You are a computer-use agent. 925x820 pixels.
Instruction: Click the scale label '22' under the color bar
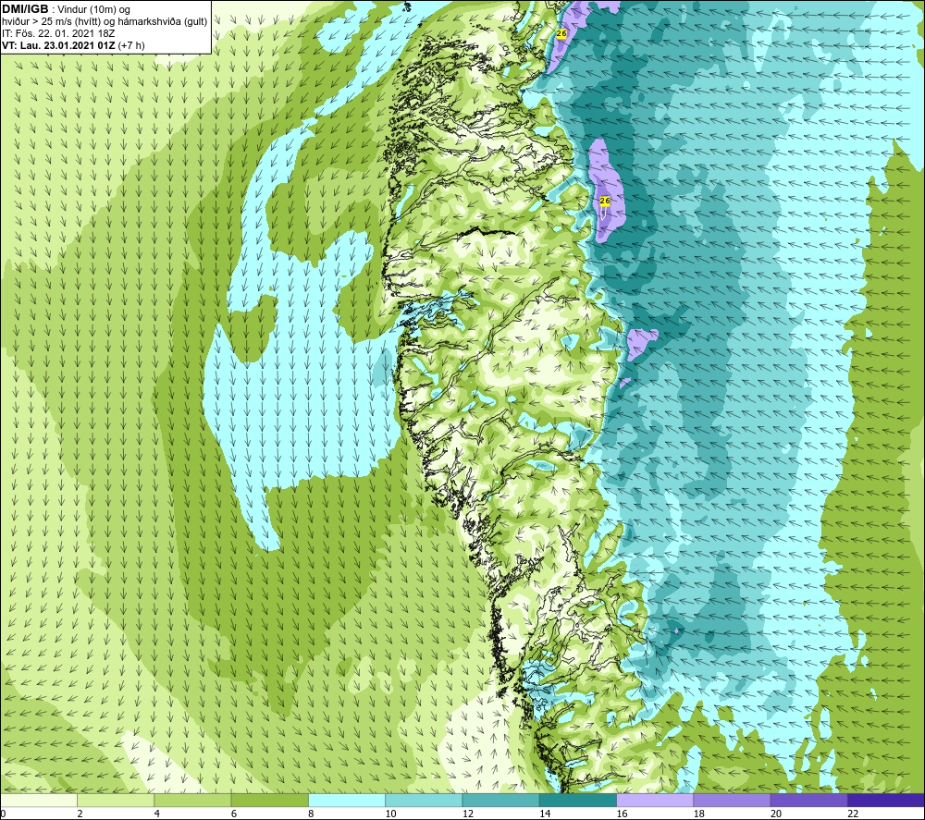(853, 814)
